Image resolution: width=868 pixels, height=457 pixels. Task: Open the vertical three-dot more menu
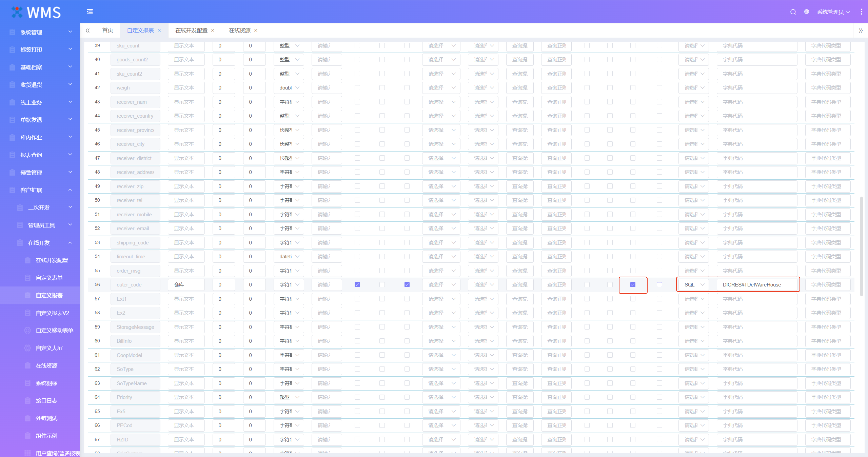861,12
